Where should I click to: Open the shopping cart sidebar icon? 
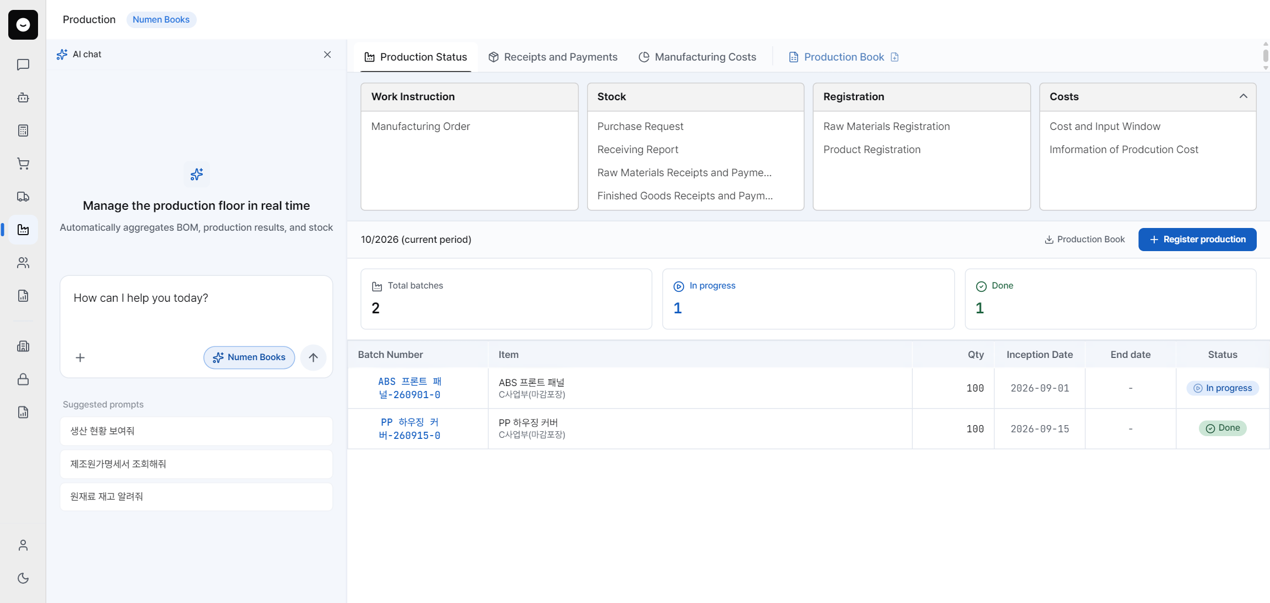(x=23, y=164)
